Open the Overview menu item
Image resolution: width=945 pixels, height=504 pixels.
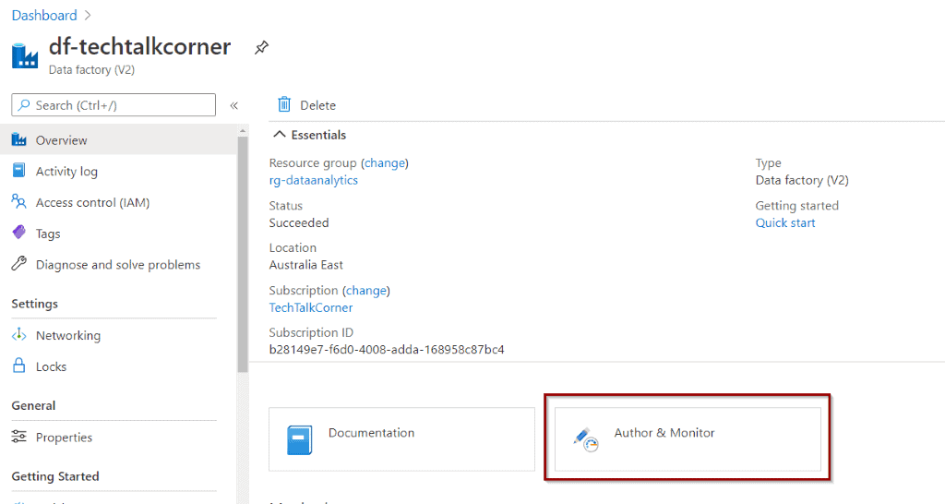[119, 140]
